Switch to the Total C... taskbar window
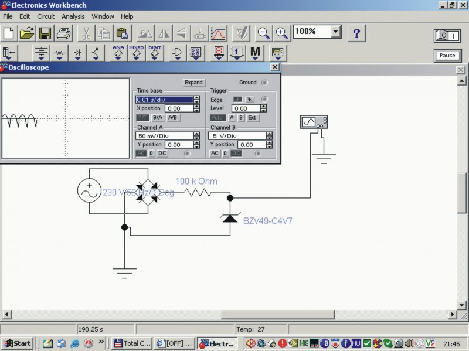The image size is (469, 351). pos(132,343)
